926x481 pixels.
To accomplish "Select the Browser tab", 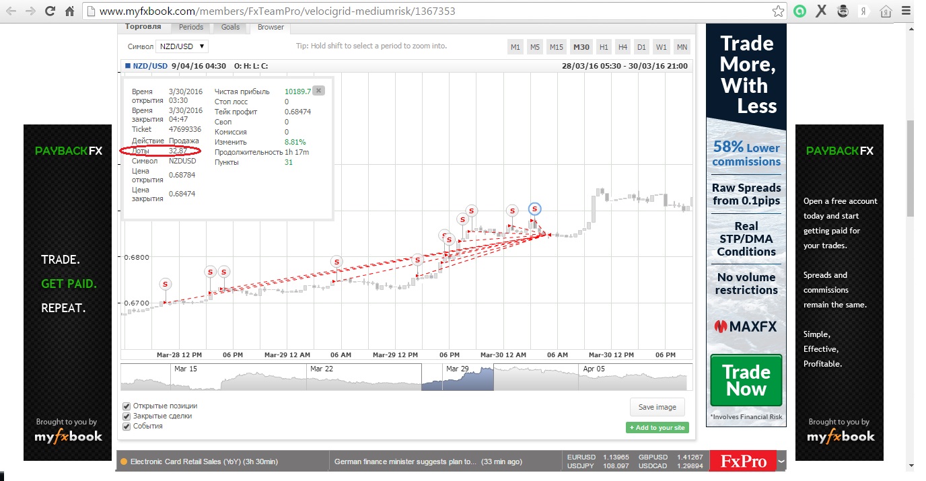I will coord(271,27).
